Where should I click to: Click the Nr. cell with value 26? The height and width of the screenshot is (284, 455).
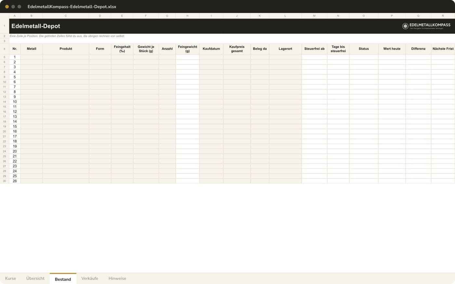(15, 181)
